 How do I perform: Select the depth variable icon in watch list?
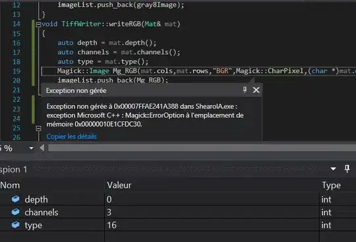point(15,199)
